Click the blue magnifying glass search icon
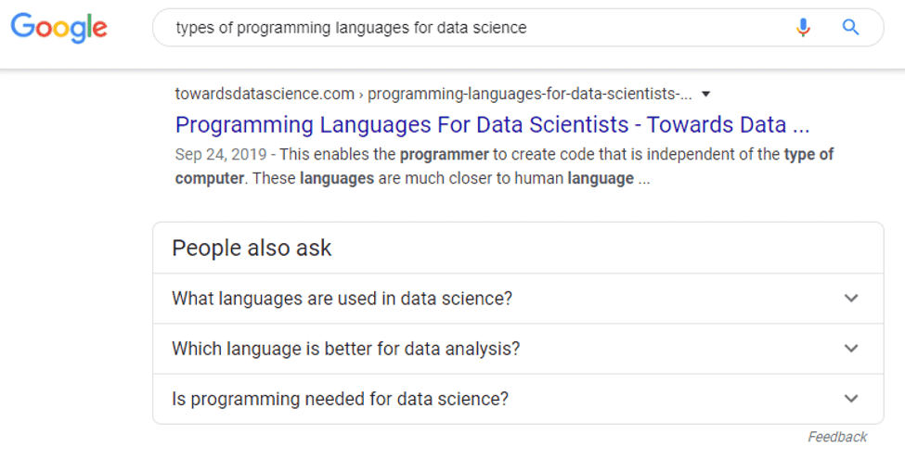905x460 pixels. tap(850, 28)
